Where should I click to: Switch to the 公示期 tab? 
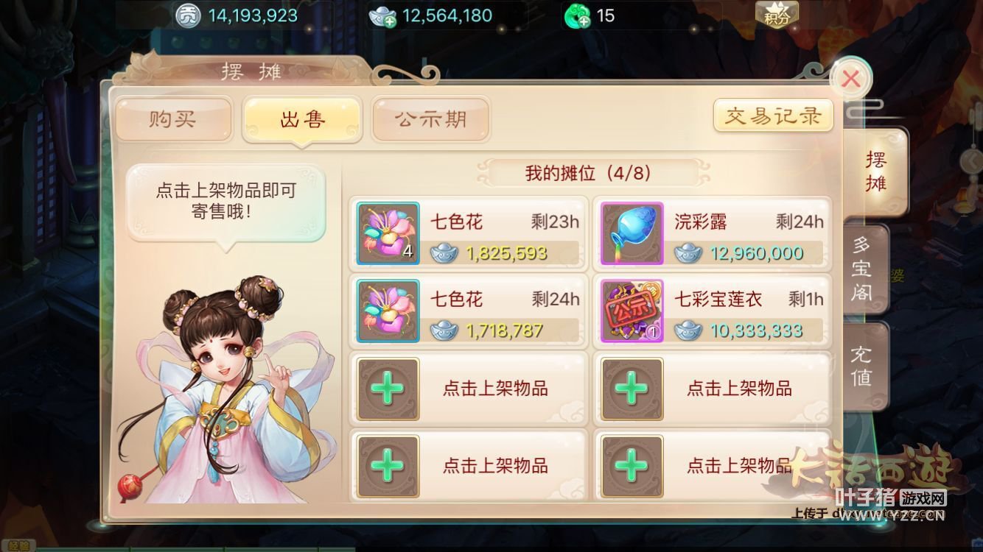(x=431, y=118)
